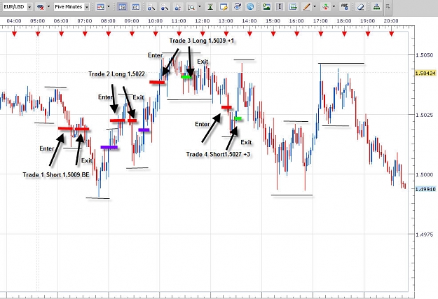Click the green vertical scale icon

210,7
